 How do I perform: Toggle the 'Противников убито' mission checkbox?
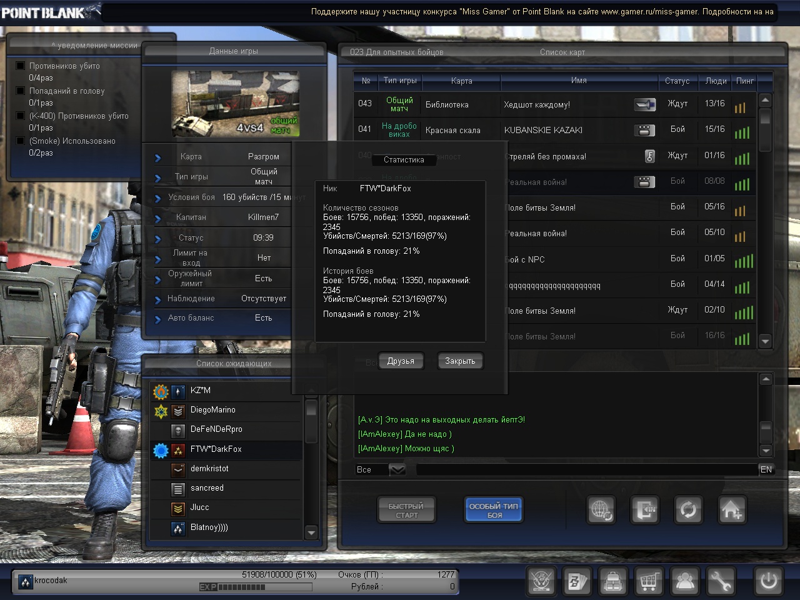21,66
